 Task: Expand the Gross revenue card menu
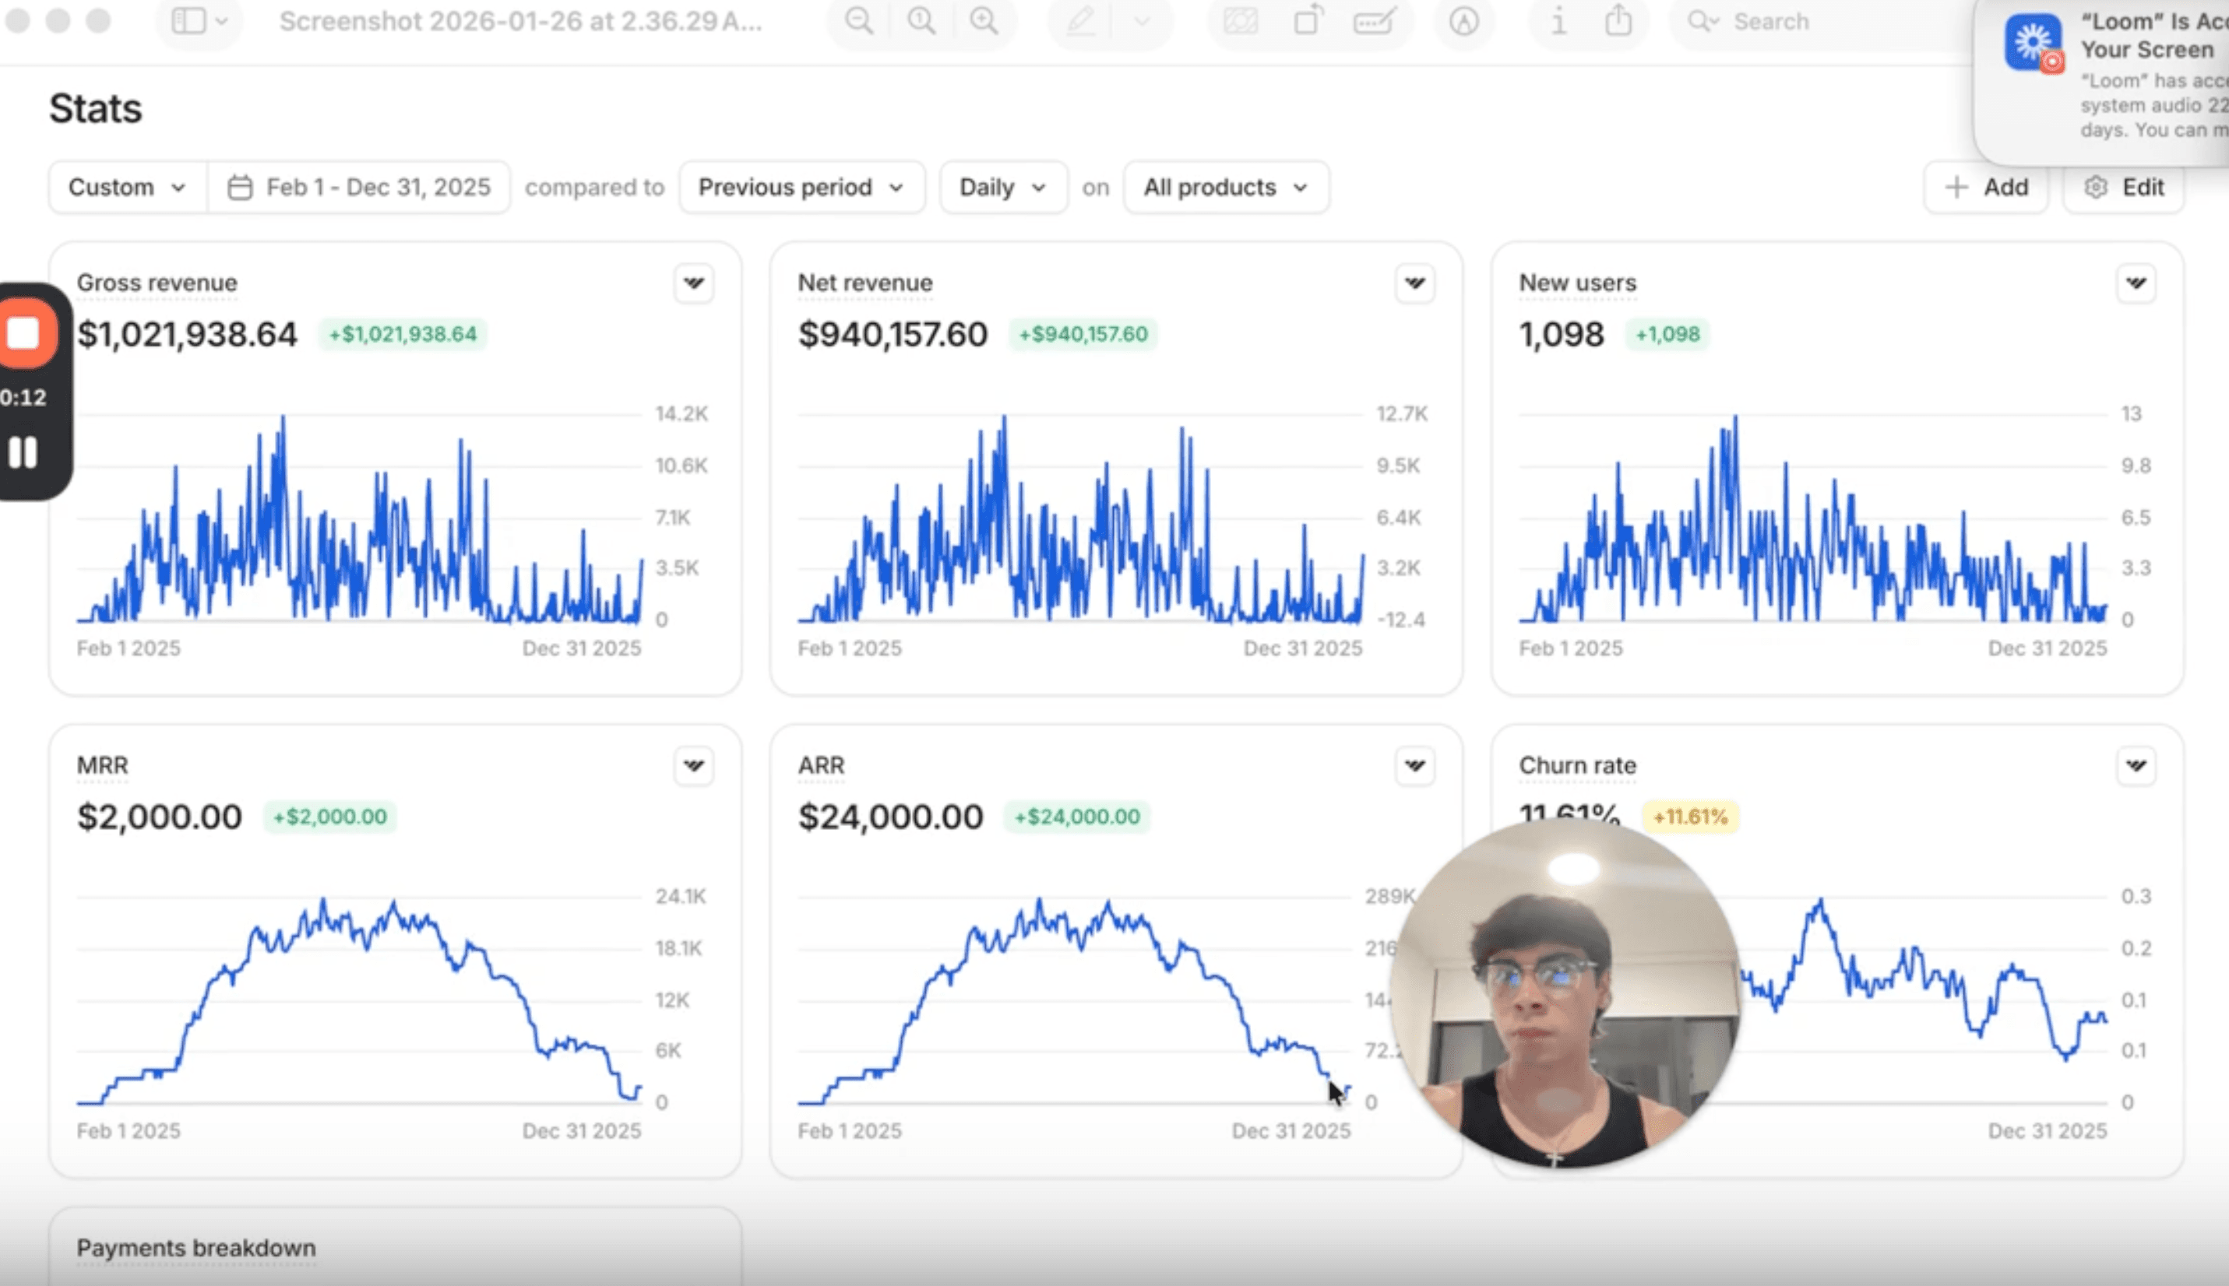point(693,283)
